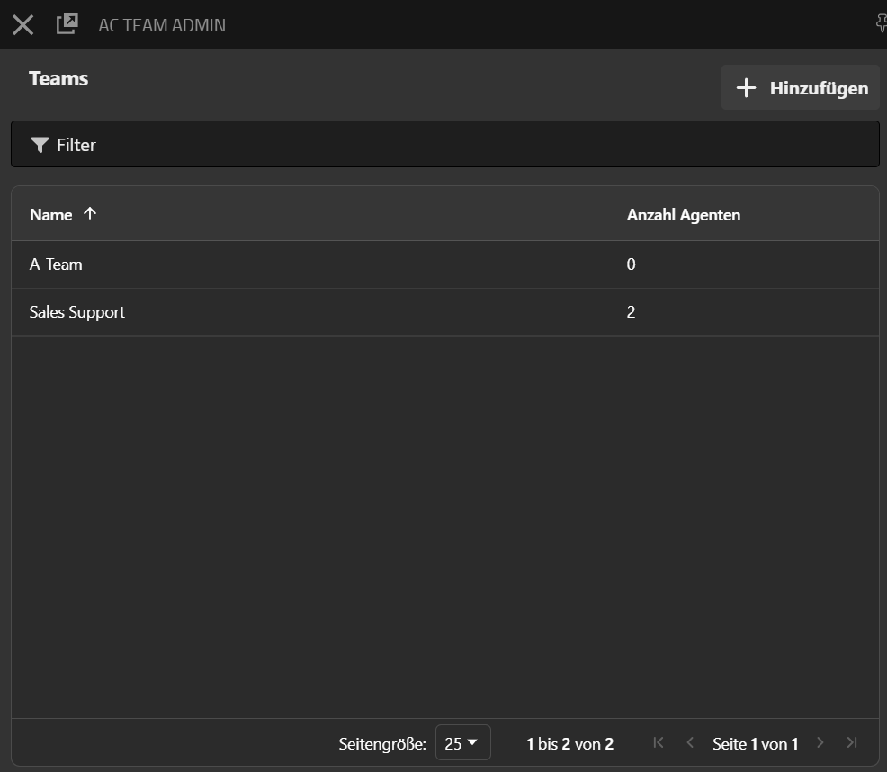Open panel in new window icon
887x772 pixels.
tap(67, 24)
